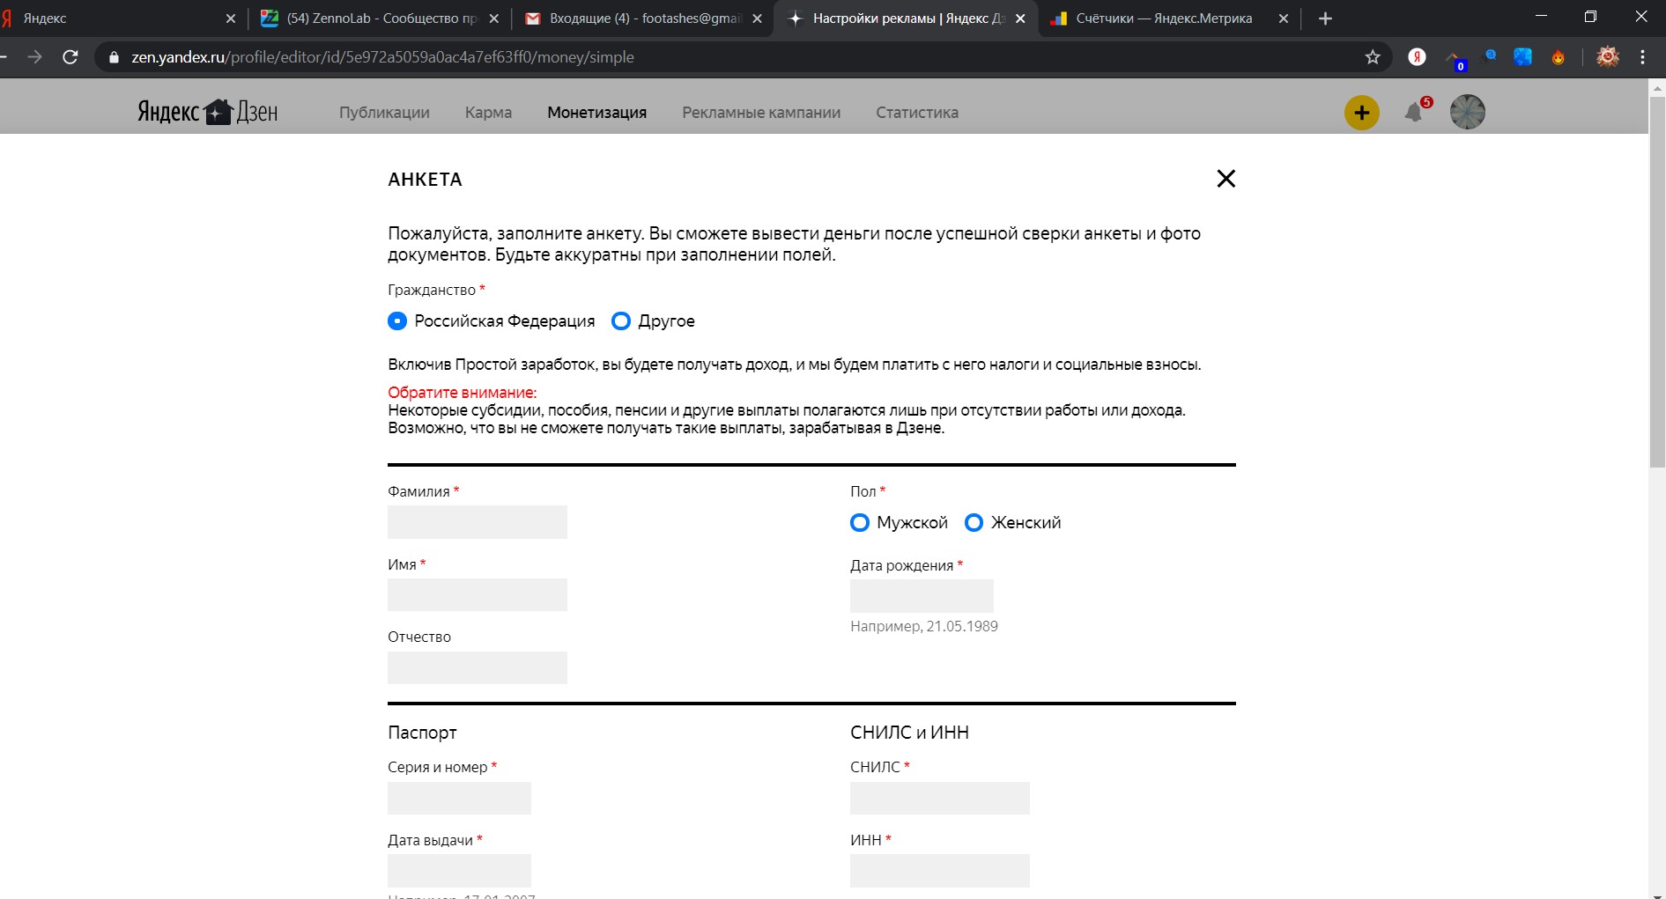Click the Фамилия input field

pos(478,522)
